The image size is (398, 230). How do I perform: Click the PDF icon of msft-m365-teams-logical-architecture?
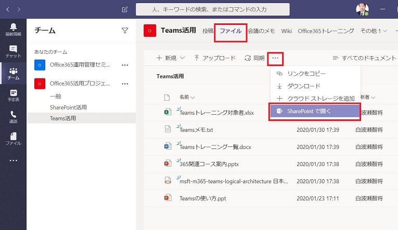[168, 181]
